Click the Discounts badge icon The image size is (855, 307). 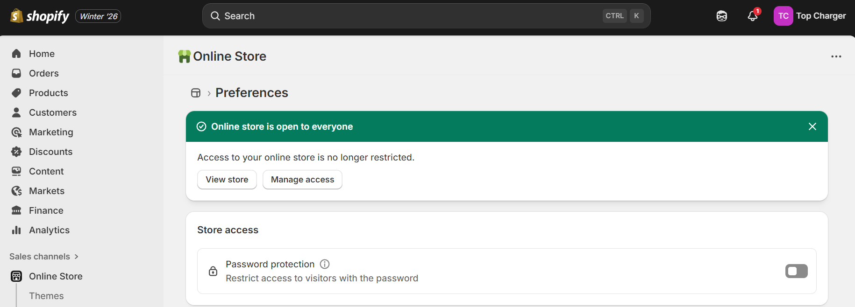point(16,152)
